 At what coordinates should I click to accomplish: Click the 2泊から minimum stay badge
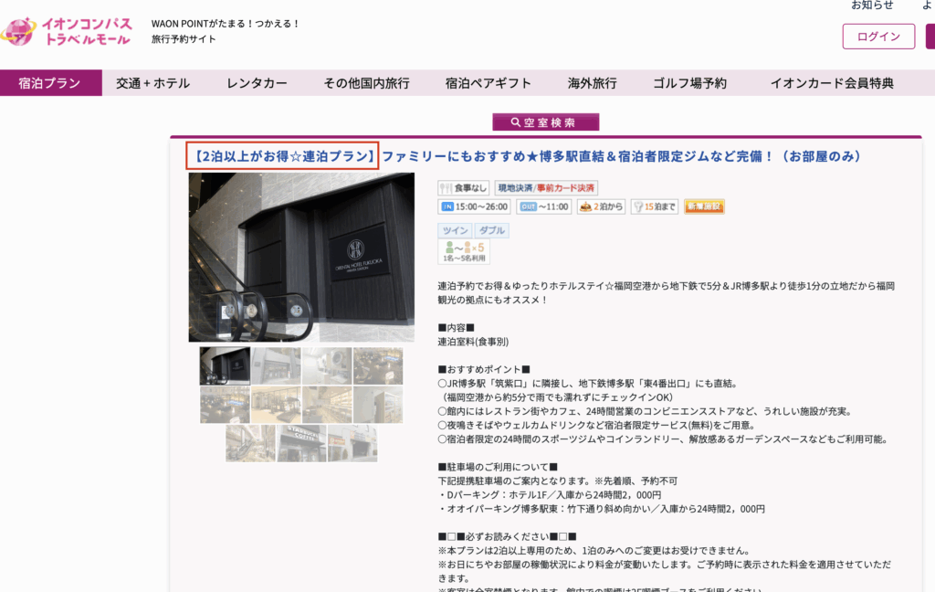[601, 206]
